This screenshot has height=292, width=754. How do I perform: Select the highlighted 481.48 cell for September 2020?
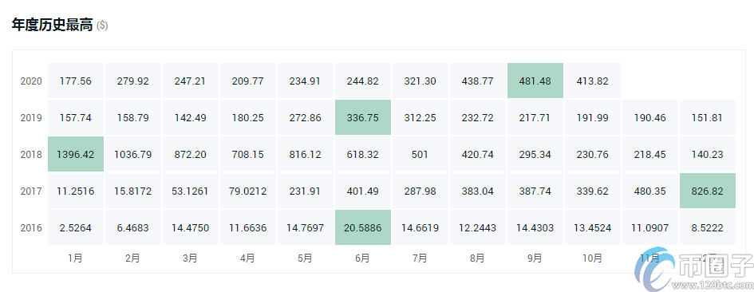click(535, 81)
